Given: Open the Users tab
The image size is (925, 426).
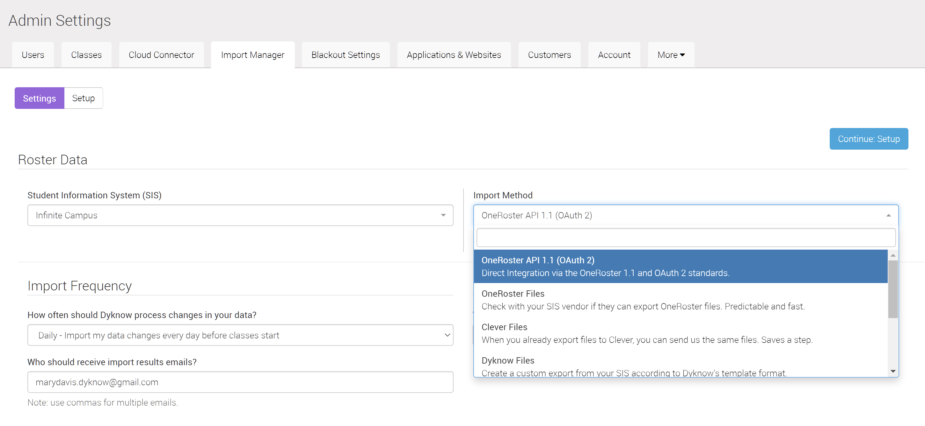Looking at the screenshot, I should [x=33, y=55].
